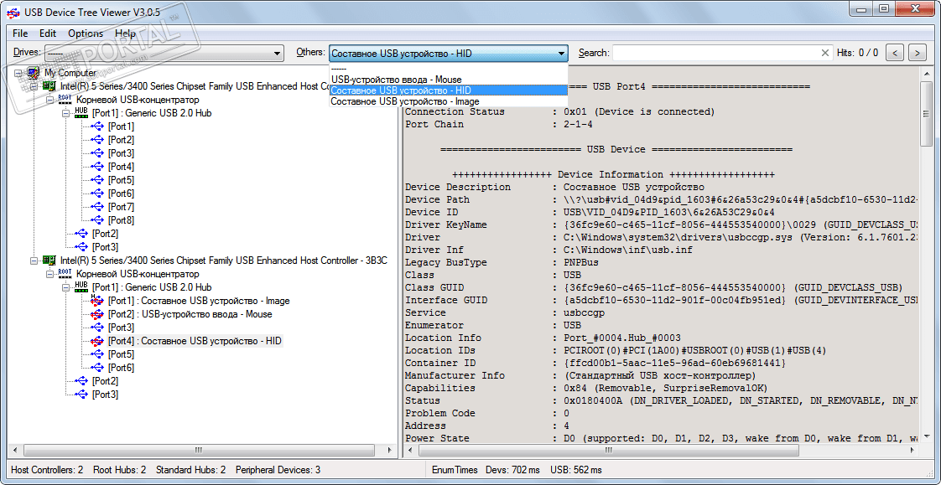
Task: Click the 'Device ID' line in details pane
Action: point(590,212)
